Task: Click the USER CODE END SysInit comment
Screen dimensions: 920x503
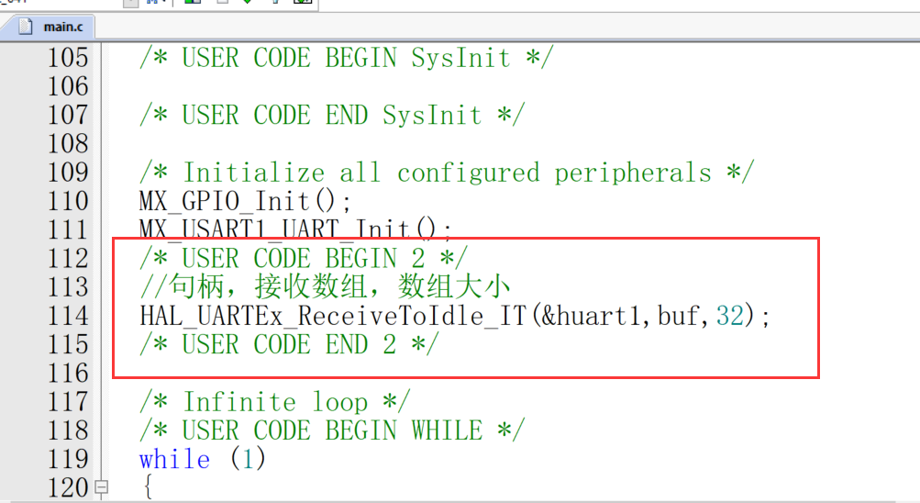Action: pos(332,115)
